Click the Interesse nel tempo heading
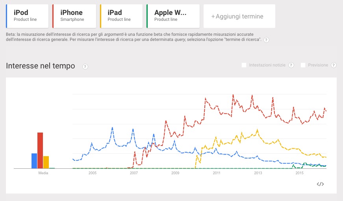 pos(41,66)
